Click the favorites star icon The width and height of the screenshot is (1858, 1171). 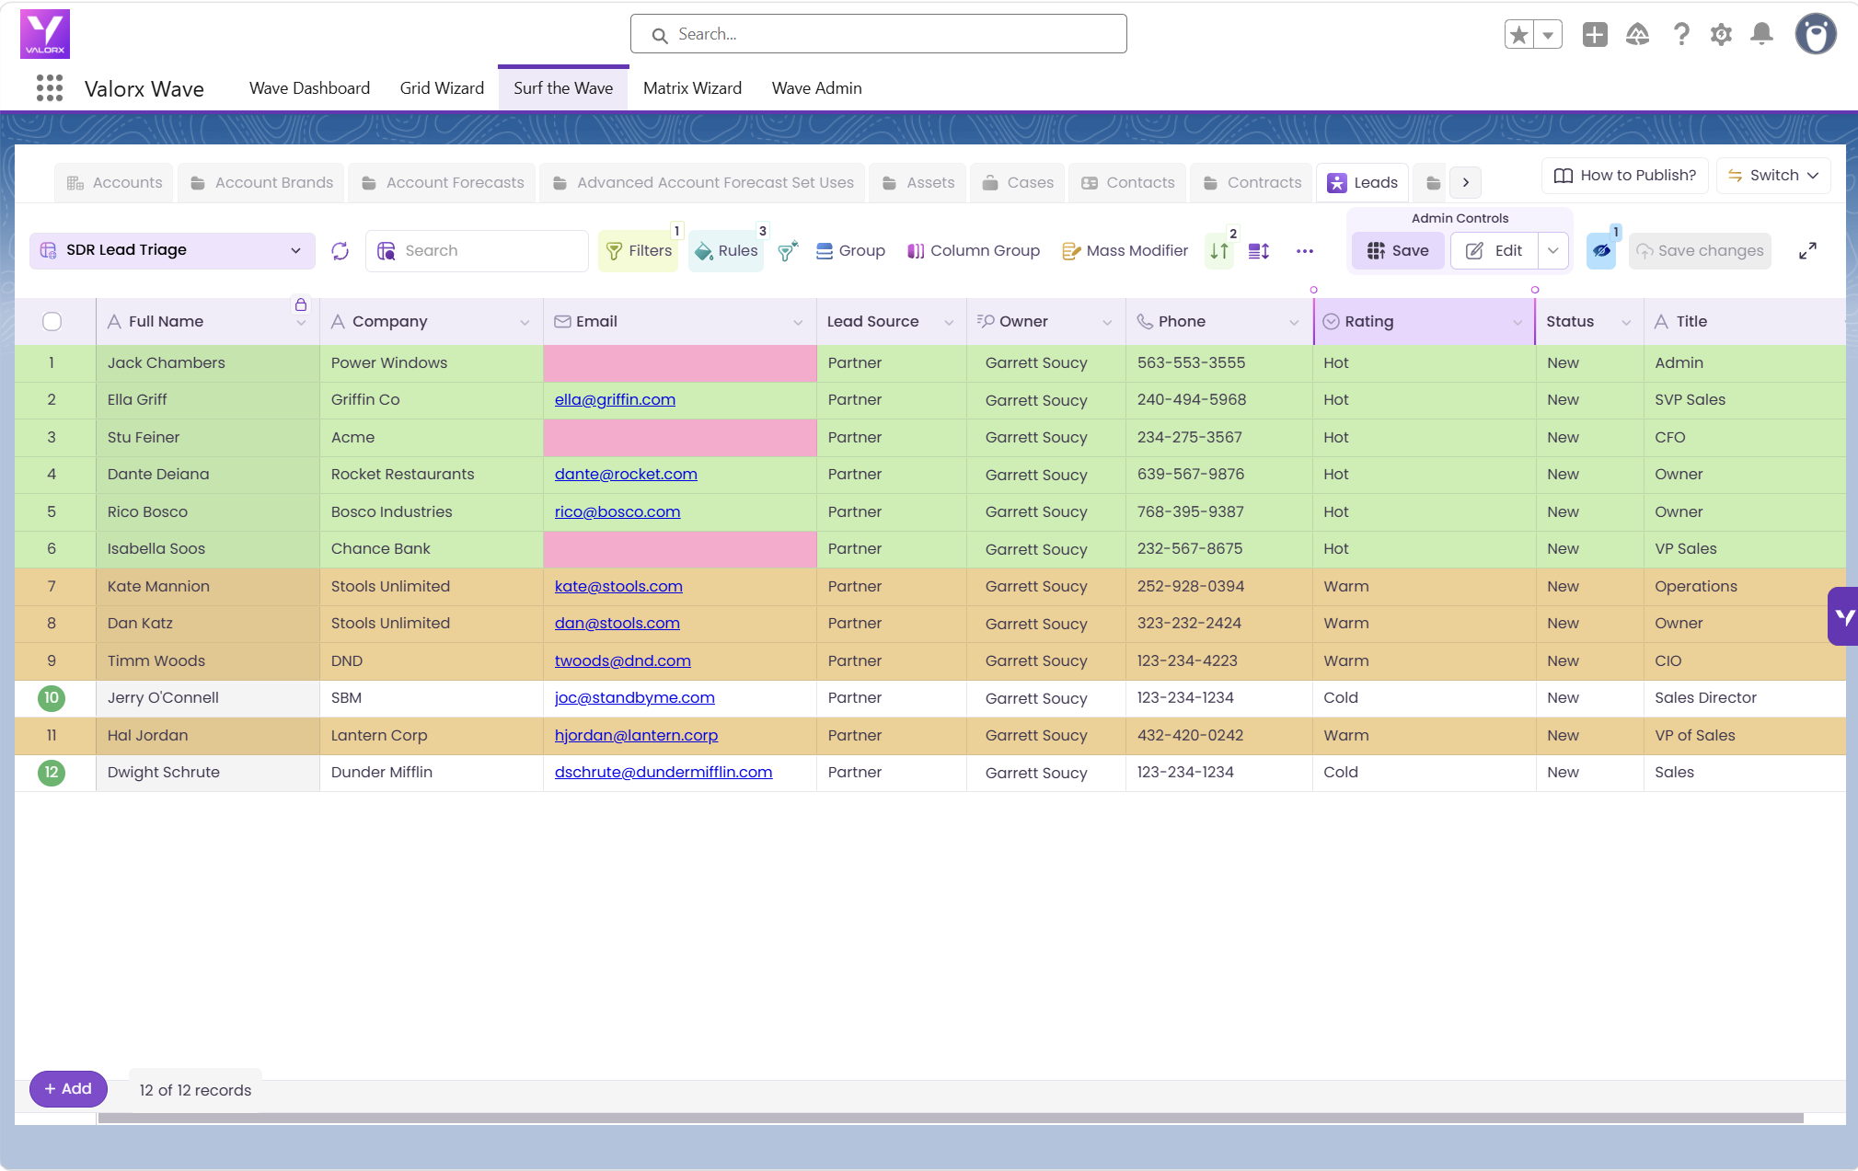[1519, 35]
